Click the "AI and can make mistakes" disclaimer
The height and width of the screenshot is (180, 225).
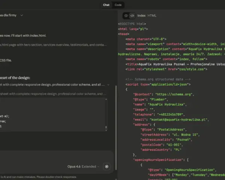pyautogui.click(x=38, y=177)
